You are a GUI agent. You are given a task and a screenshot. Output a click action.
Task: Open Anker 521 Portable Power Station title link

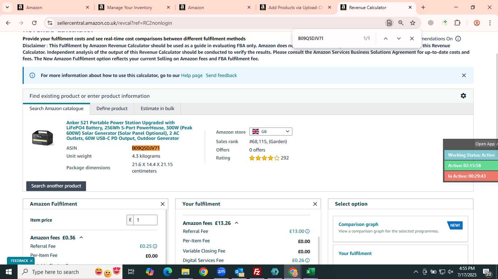(129, 130)
